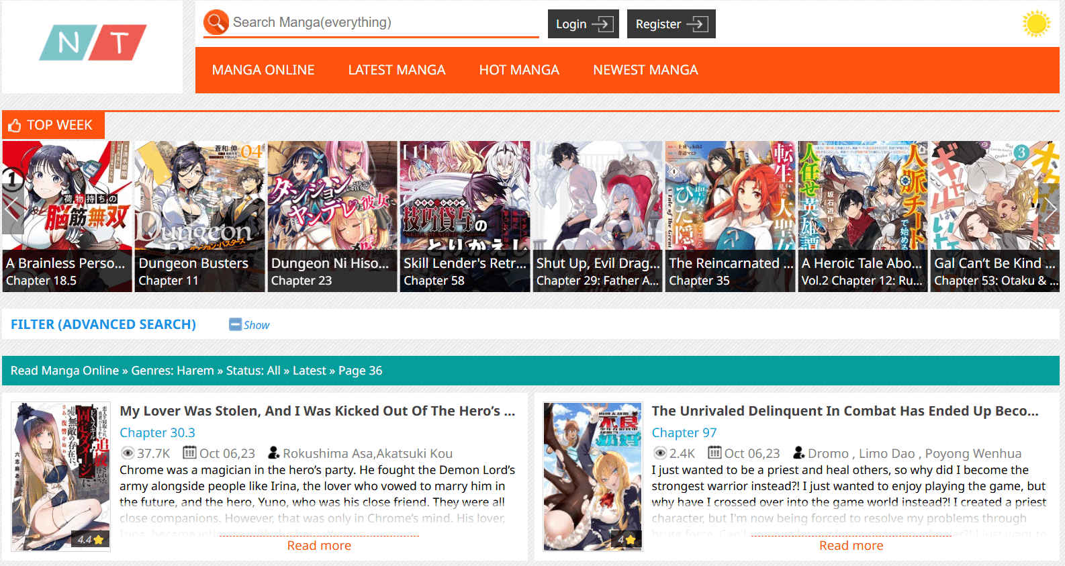Click the Read Manga Online breadcrumb

click(x=64, y=371)
